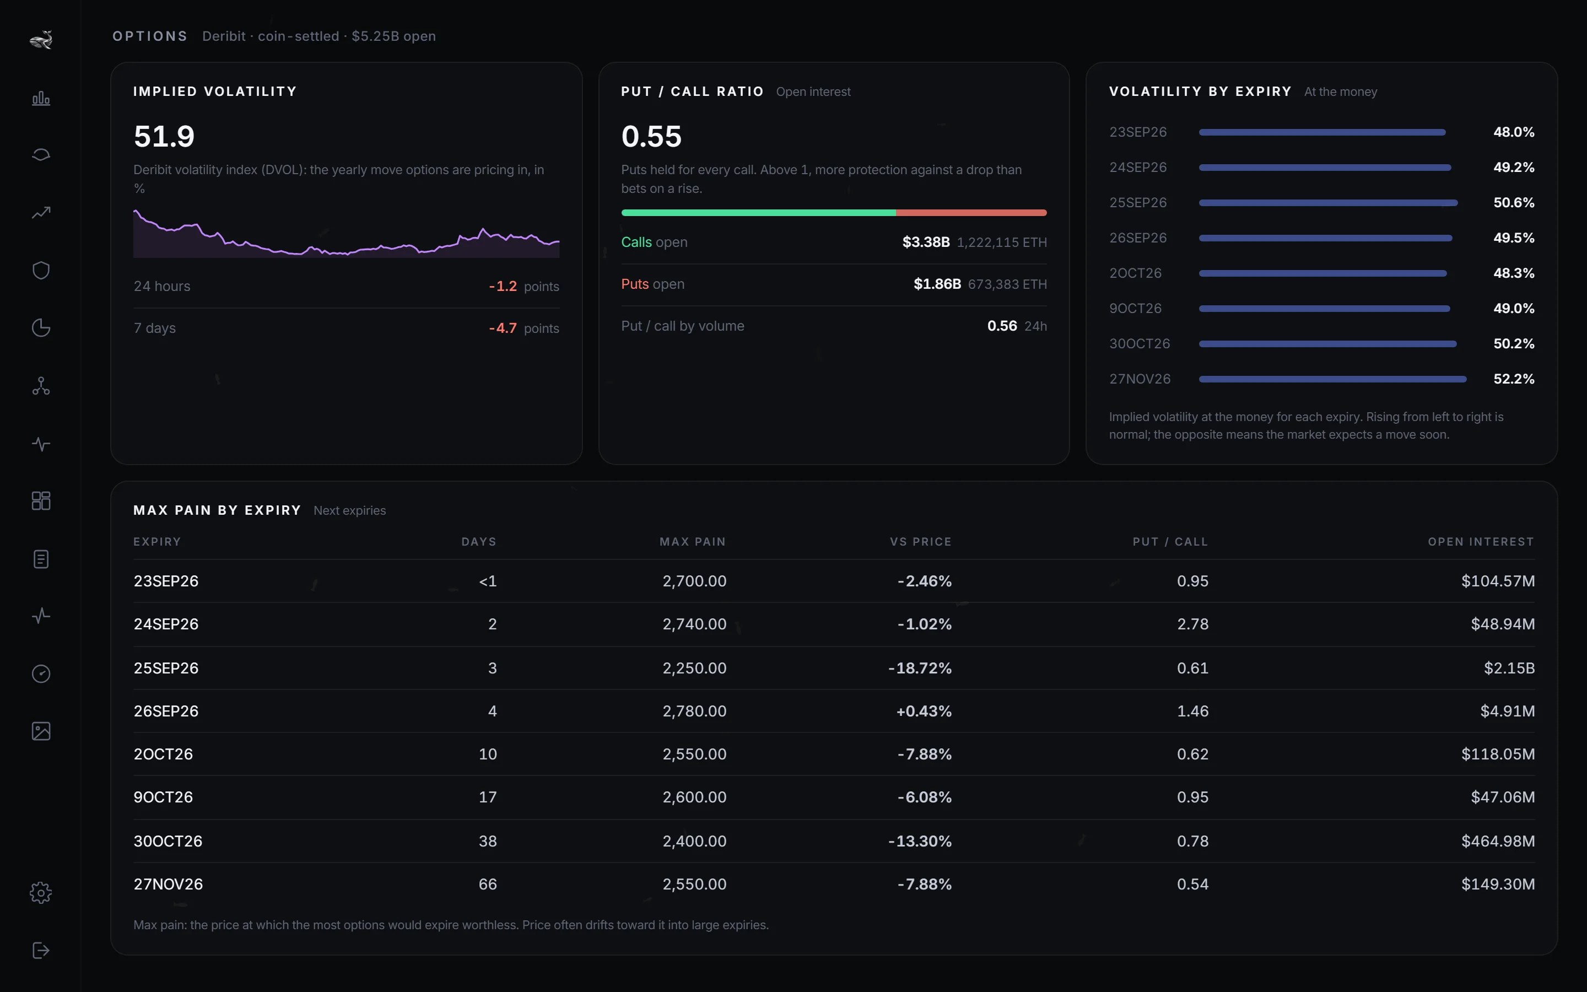Open the shield icon section
The image size is (1587, 992).
click(x=41, y=270)
